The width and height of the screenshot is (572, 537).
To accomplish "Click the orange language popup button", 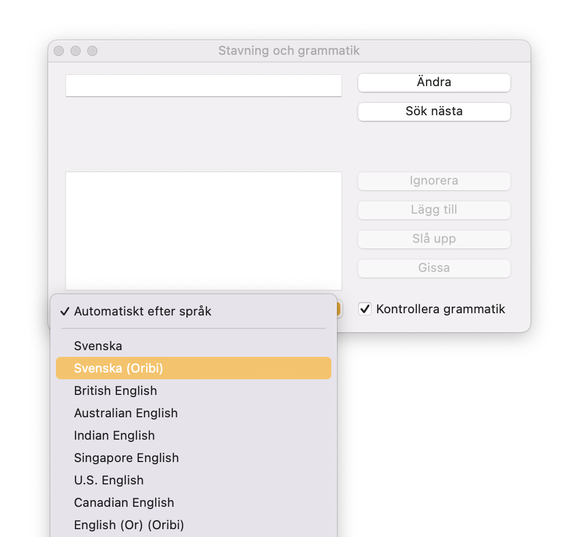I will coord(339,309).
